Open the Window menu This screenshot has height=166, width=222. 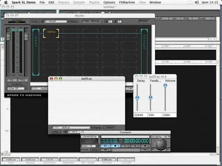155,2
